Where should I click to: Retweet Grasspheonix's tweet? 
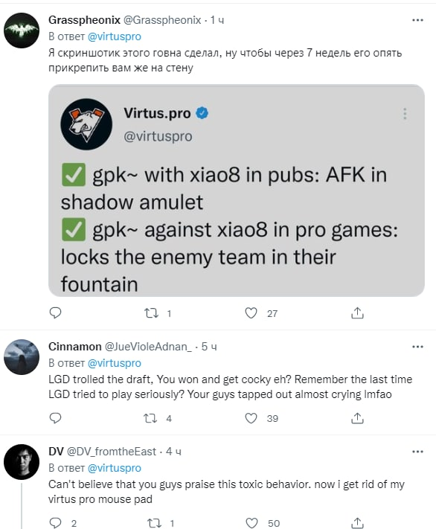152,313
